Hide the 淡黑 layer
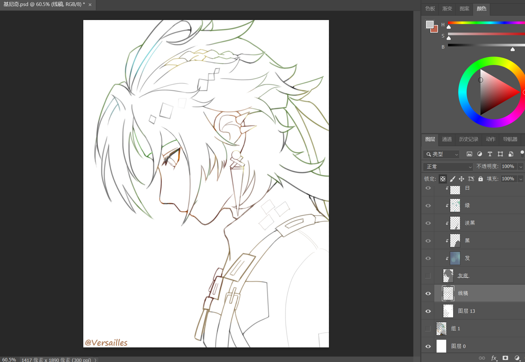The height and width of the screenshot is (362, 525). [428, 223]
